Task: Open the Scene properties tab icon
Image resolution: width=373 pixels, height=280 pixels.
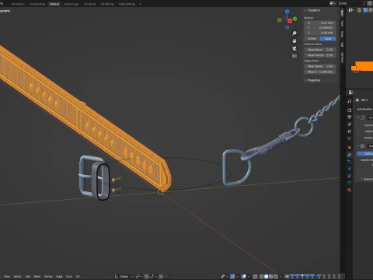Action: coord(350,131)
